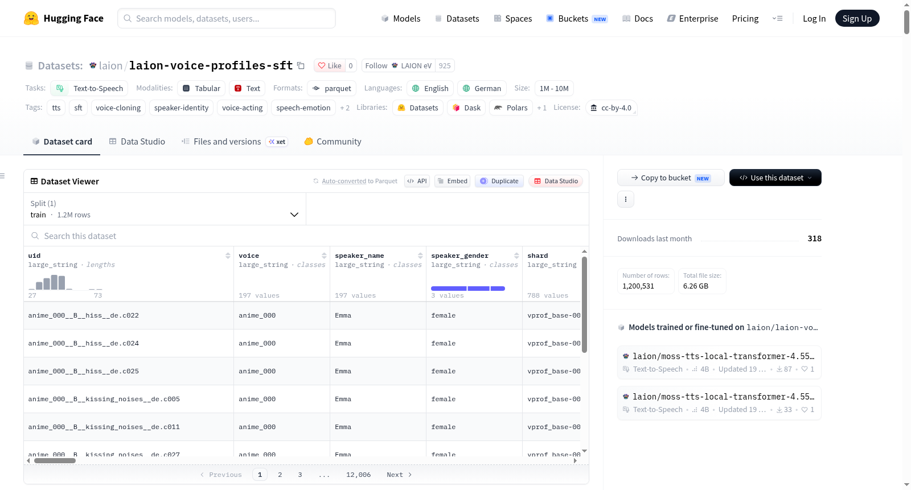Open the Community tab
This screenshot has width=911, height=490.
(x=333, y=142)
